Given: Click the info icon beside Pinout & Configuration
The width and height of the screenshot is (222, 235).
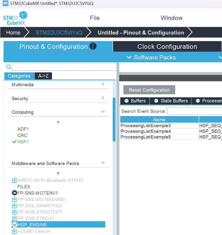Looking at the screenshot, I should (x=93, y=46).
